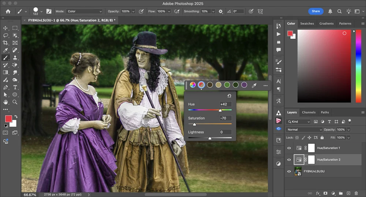Click the blue Share button
Viewport: 366px width, 197px height.
(315, 11)
